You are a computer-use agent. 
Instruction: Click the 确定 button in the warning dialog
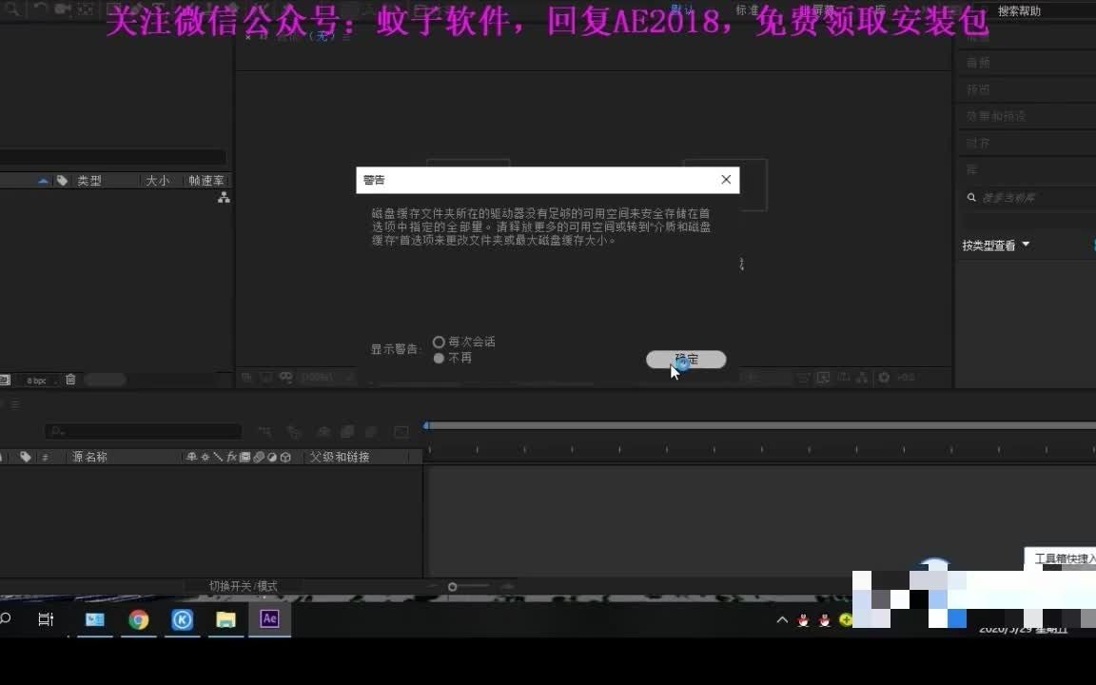pos(686,359)
